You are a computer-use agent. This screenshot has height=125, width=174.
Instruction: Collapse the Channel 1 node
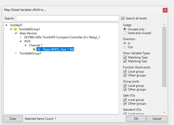tap(25, 45)
